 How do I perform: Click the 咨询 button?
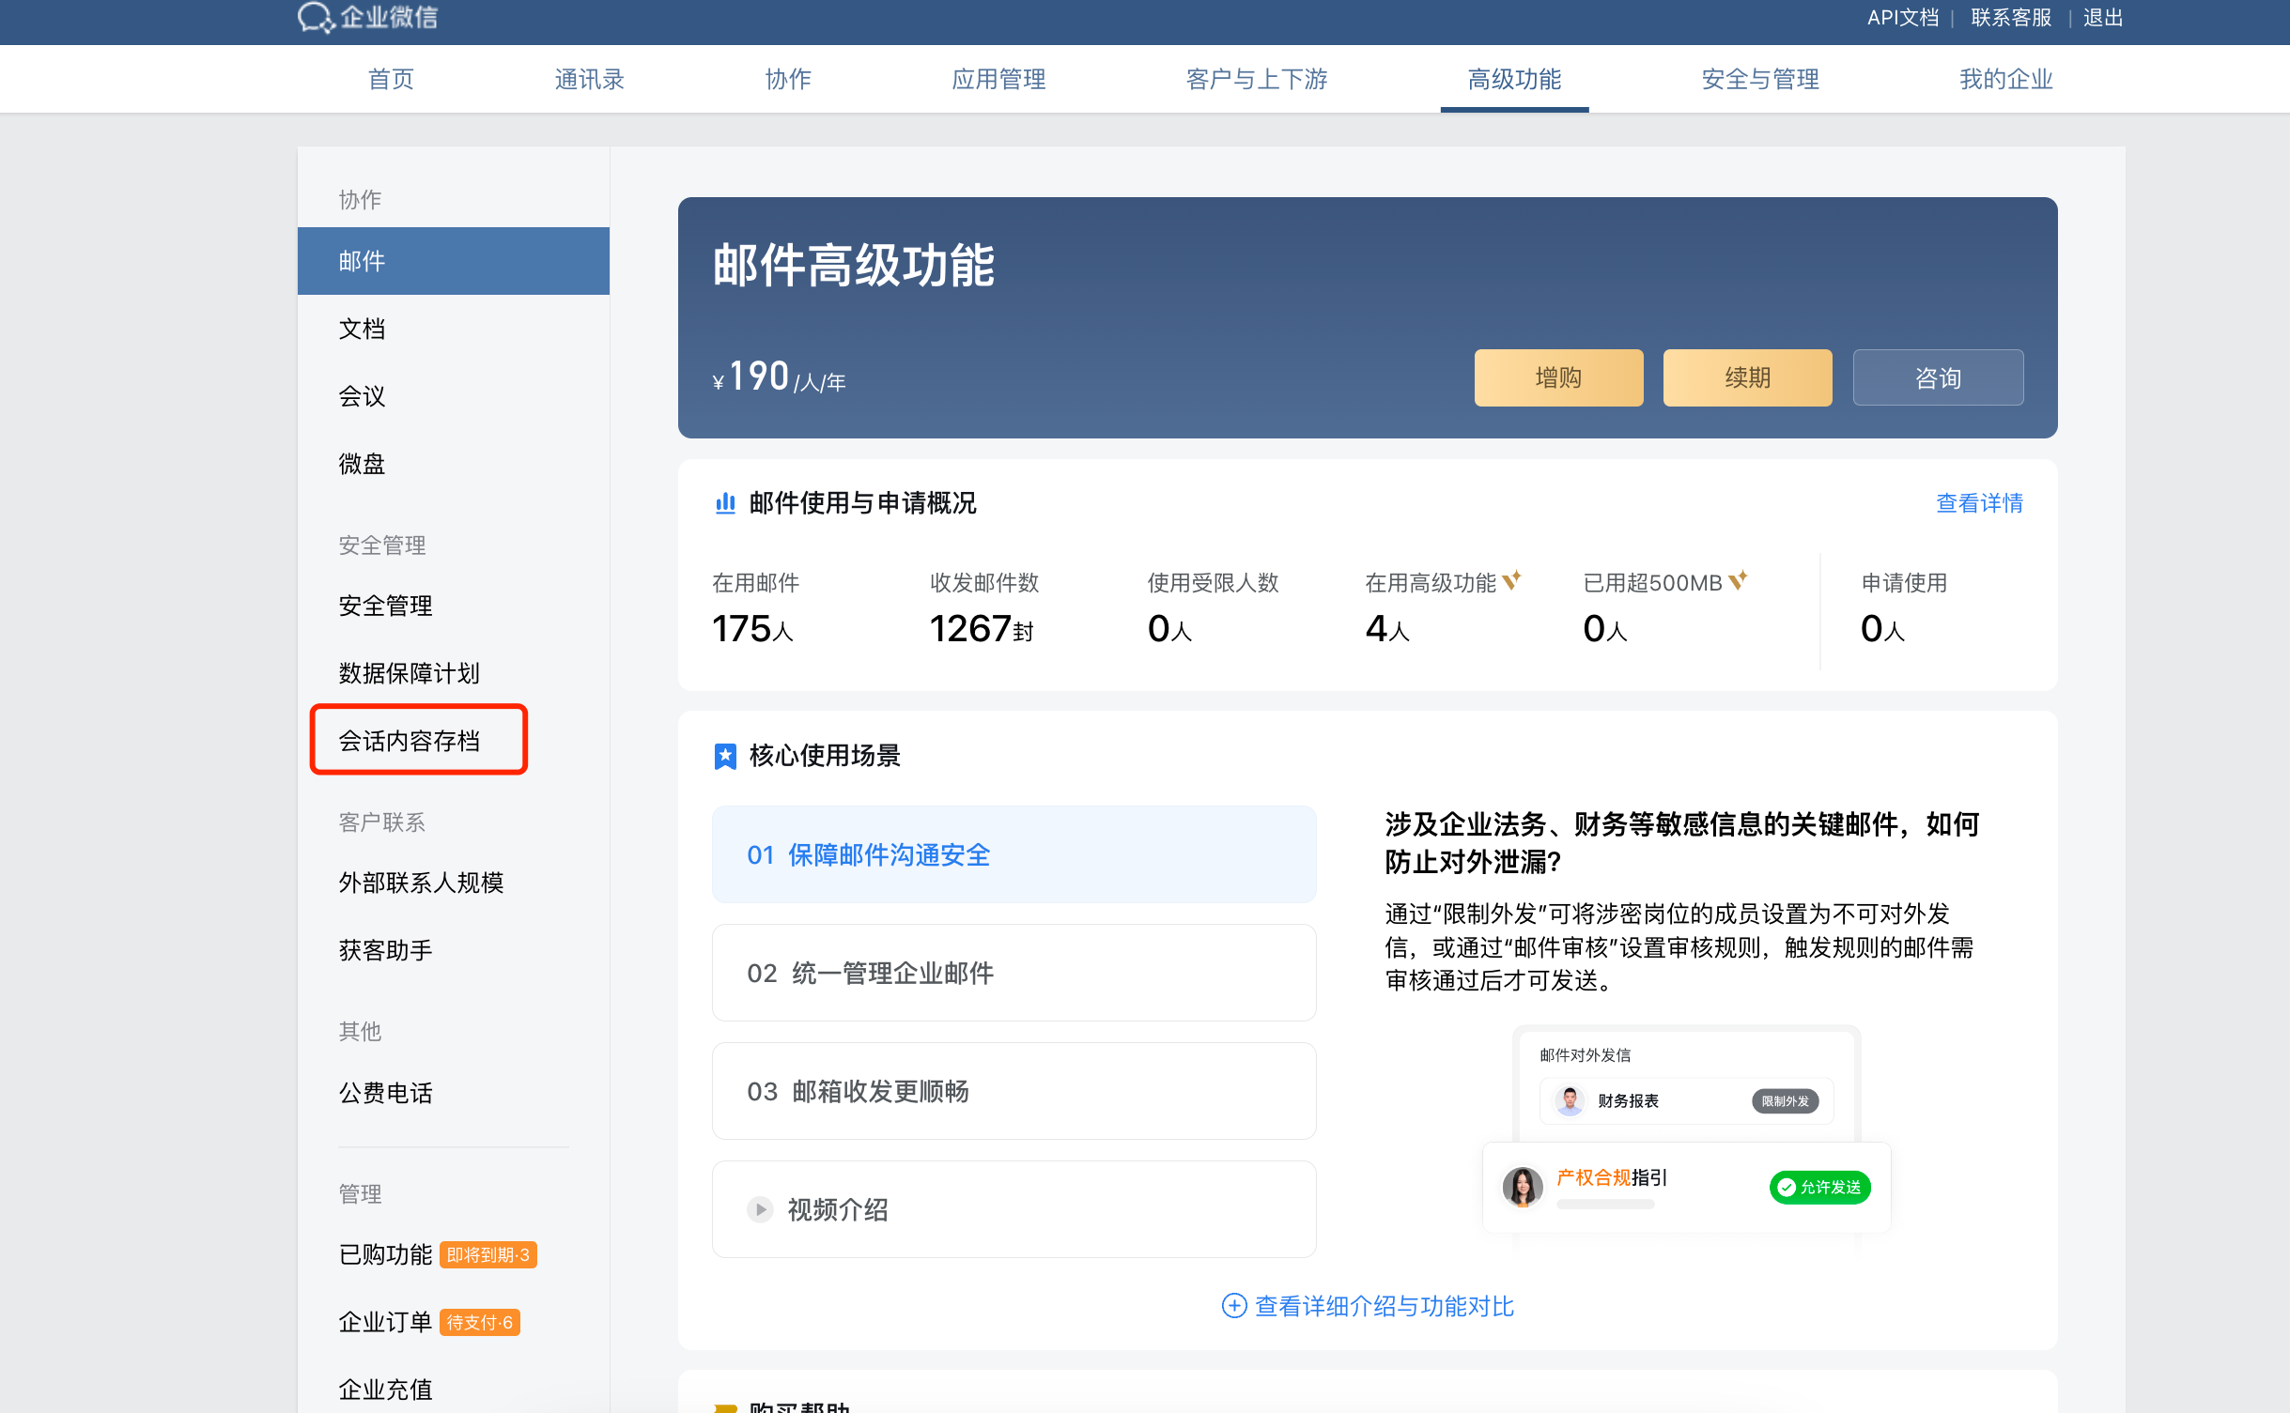click(1938, 377)
